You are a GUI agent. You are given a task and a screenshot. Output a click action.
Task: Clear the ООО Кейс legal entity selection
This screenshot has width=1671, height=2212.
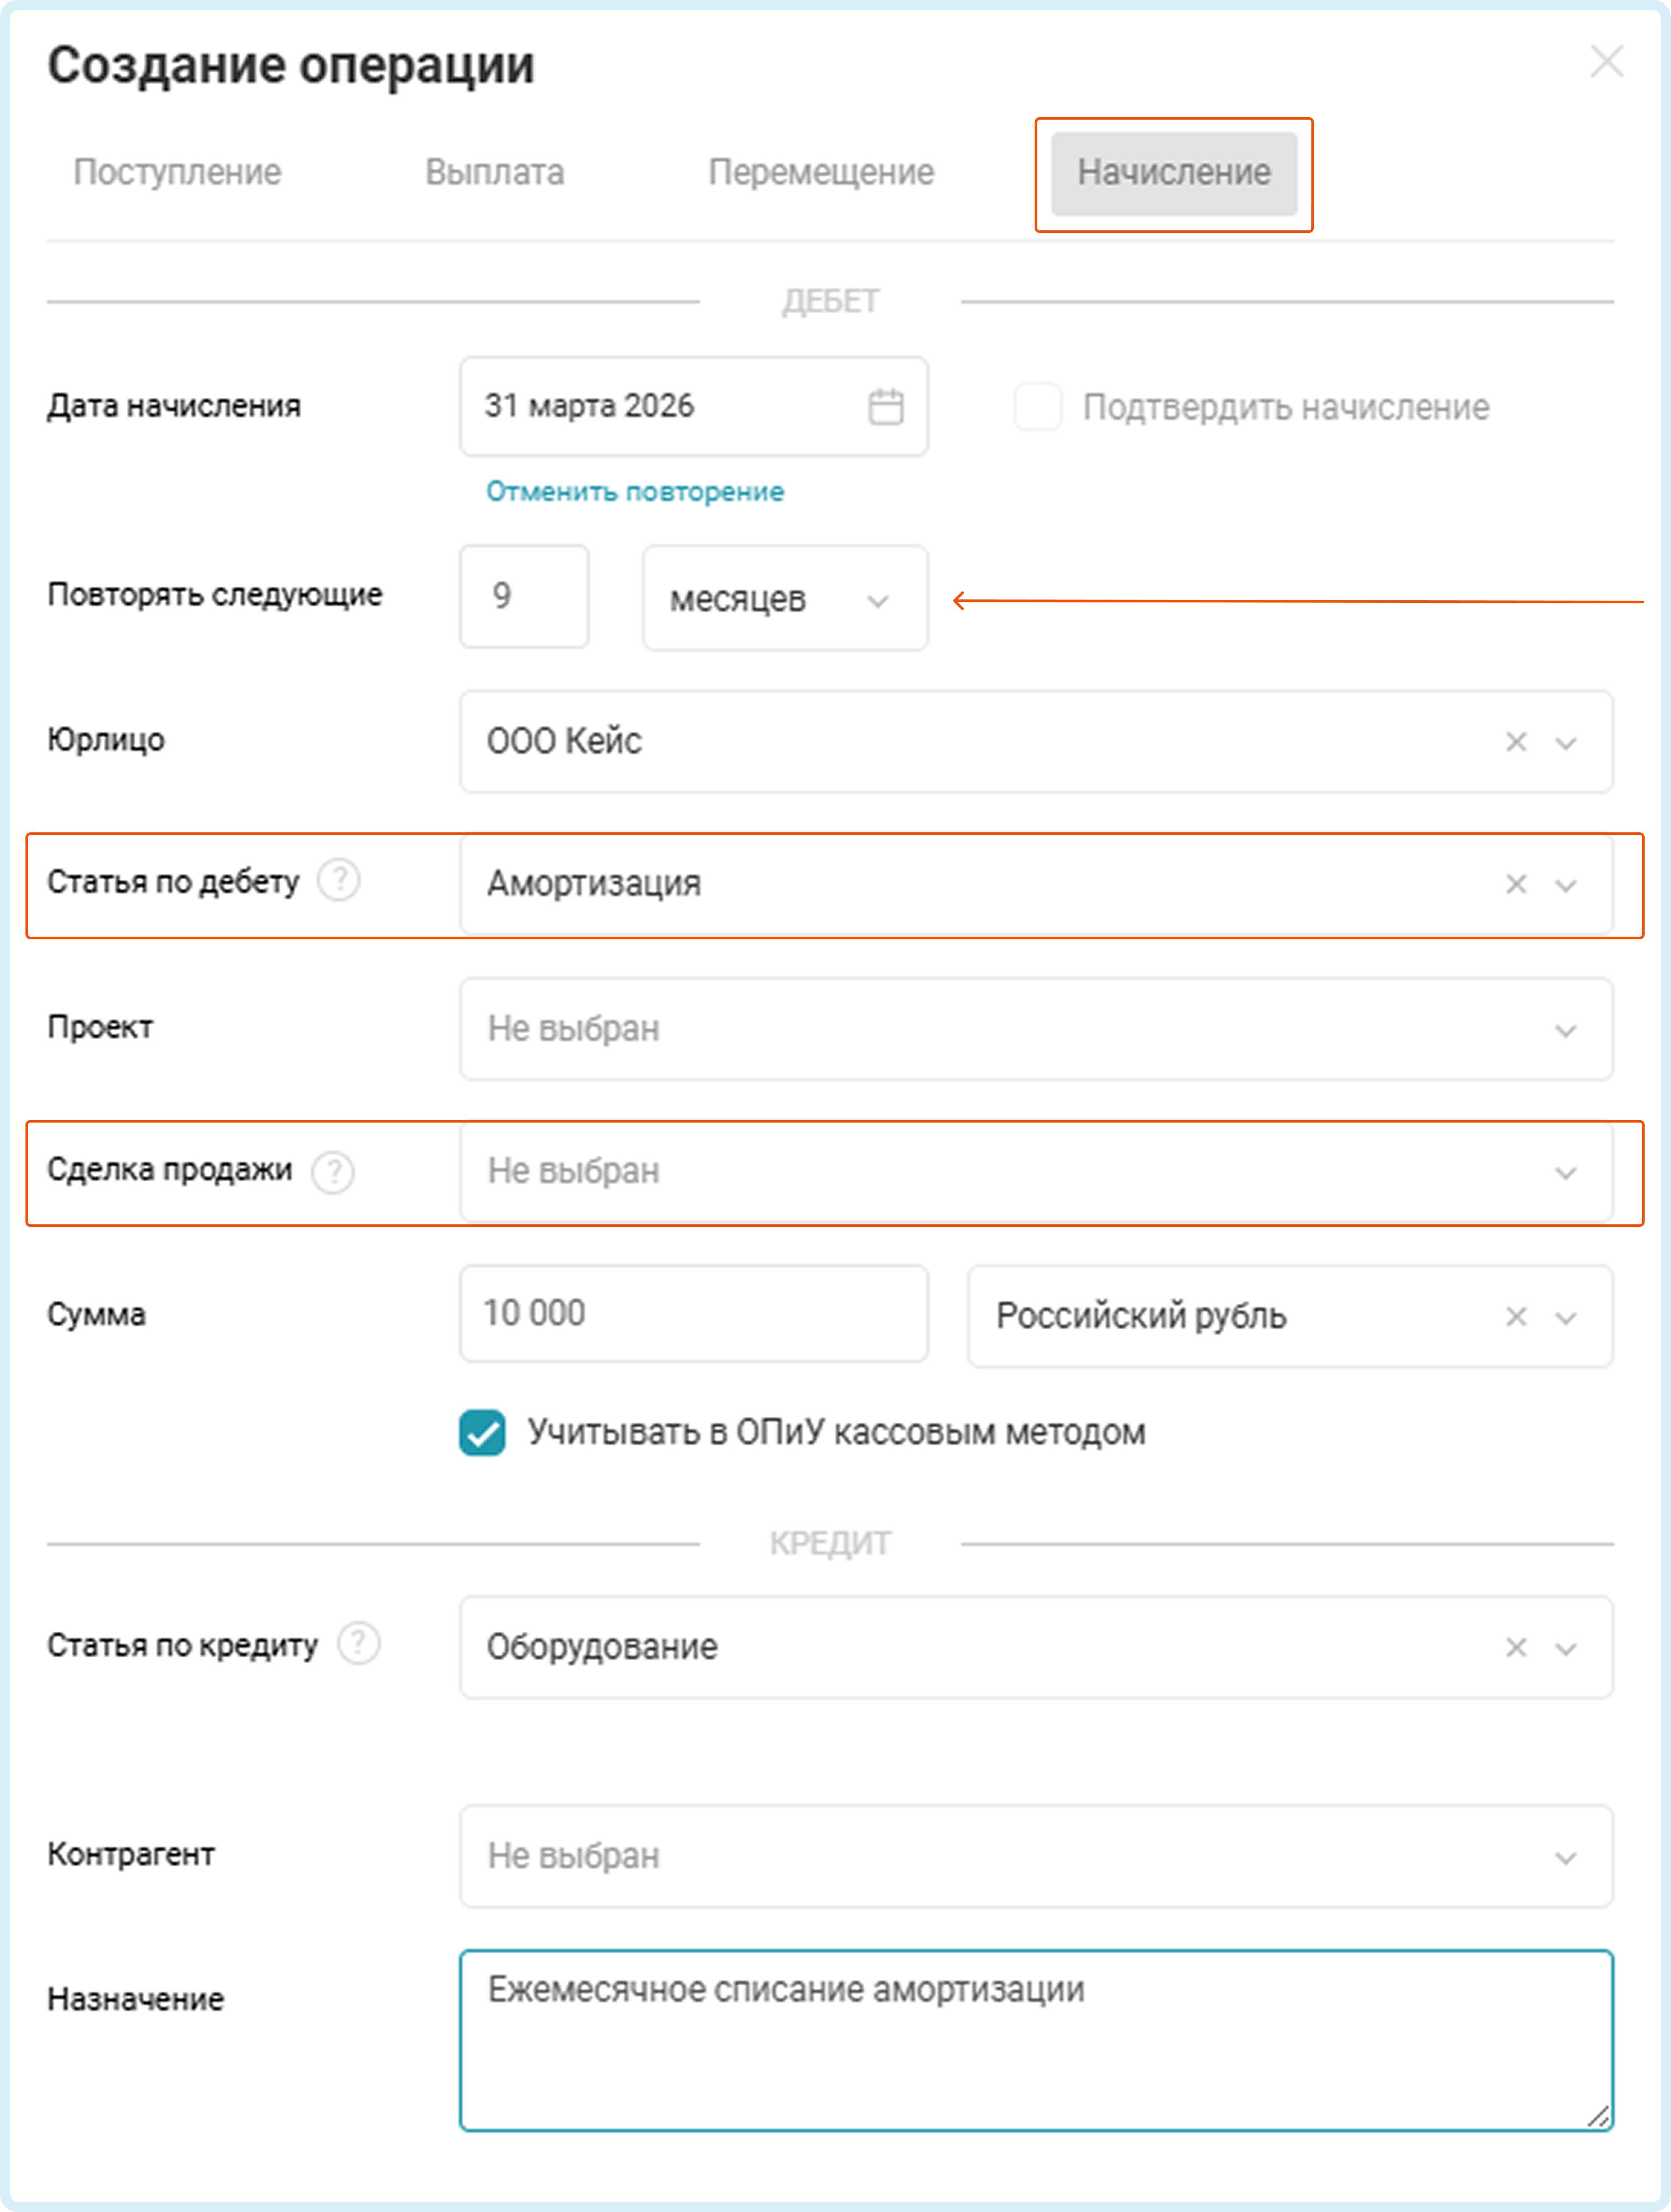coord(1516,742)
